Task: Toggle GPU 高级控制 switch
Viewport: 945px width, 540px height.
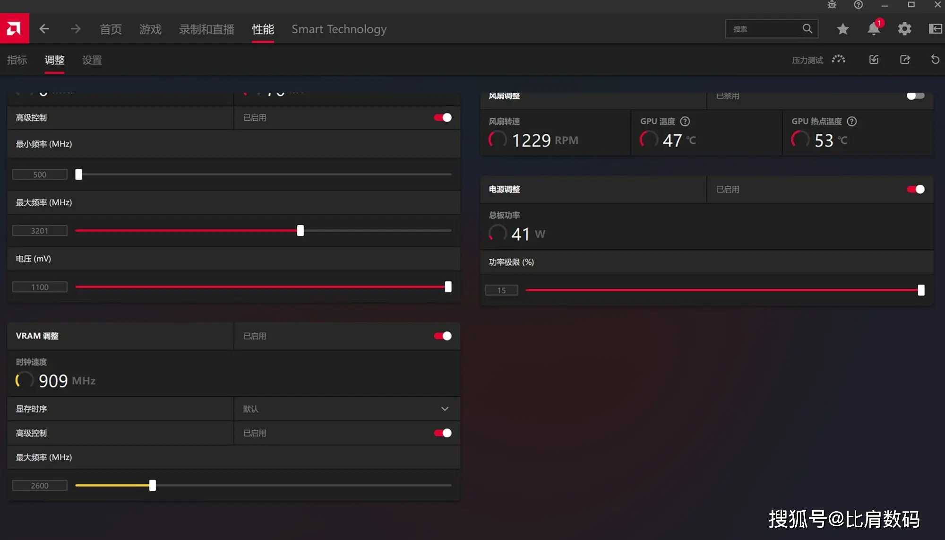Action: (443, 117)
